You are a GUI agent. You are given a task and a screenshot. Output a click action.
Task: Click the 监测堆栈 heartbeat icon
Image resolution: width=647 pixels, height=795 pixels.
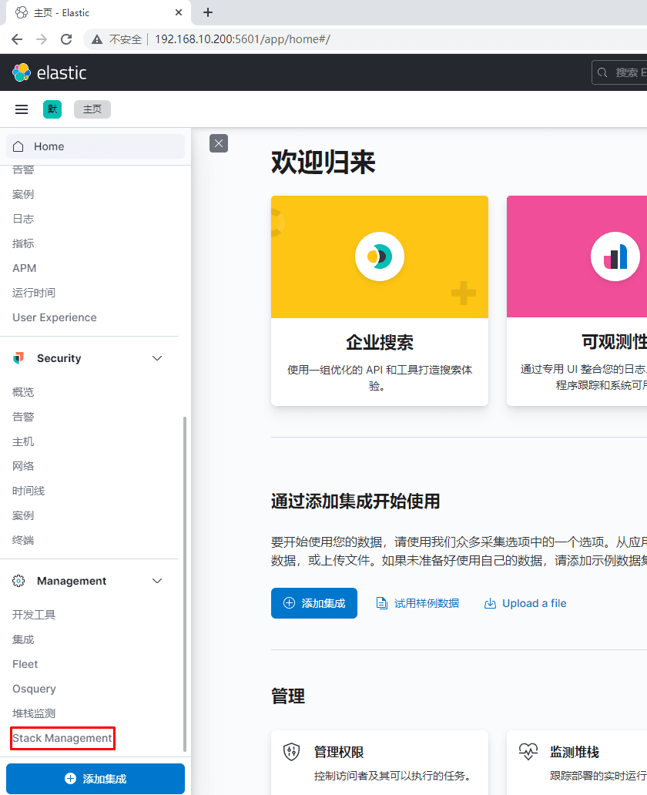[x=528, y=752]
